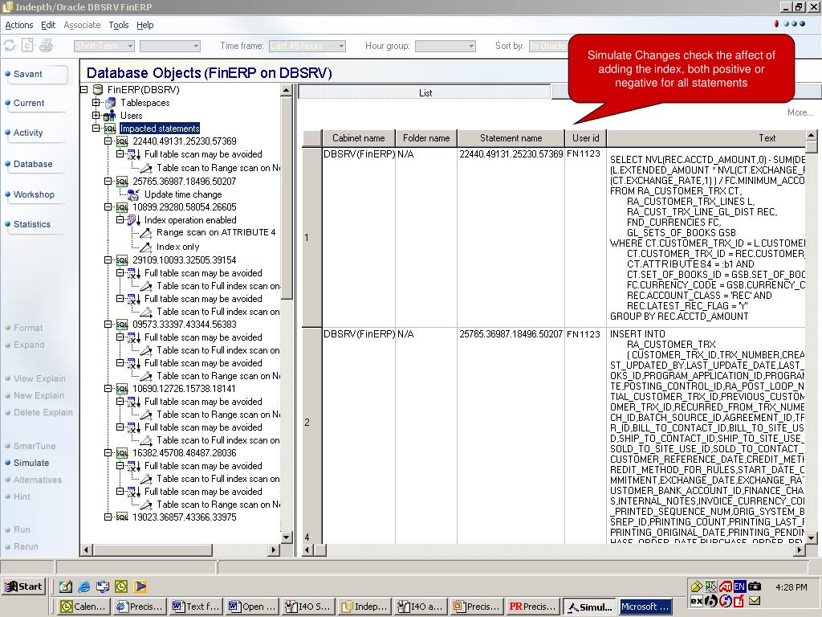Switch to Text f... taskbar window
Screen dimensions: 822x617
click(196, 607)
